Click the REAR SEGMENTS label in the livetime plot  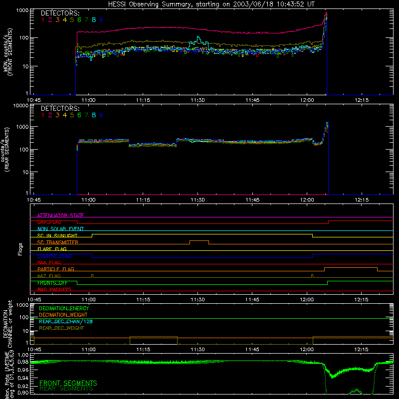click(66, 389)
